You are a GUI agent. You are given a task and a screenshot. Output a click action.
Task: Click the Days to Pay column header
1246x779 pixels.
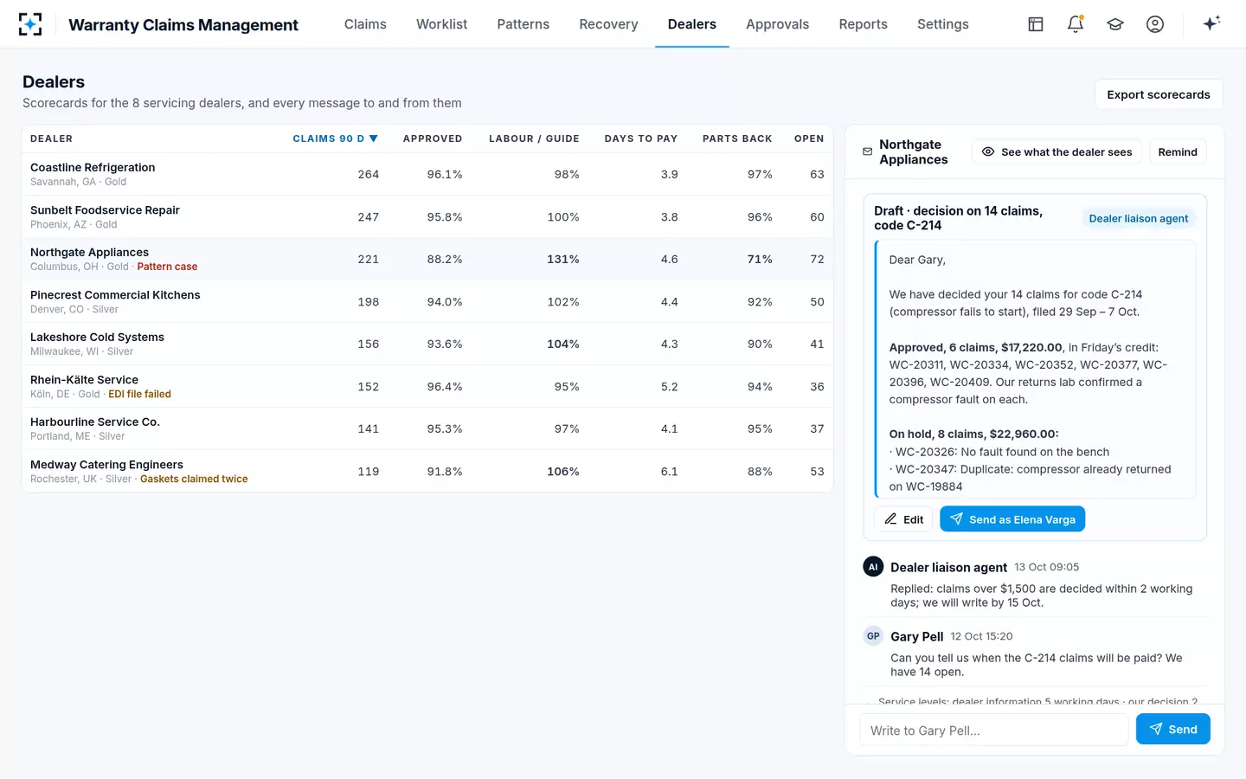(640, 138)
